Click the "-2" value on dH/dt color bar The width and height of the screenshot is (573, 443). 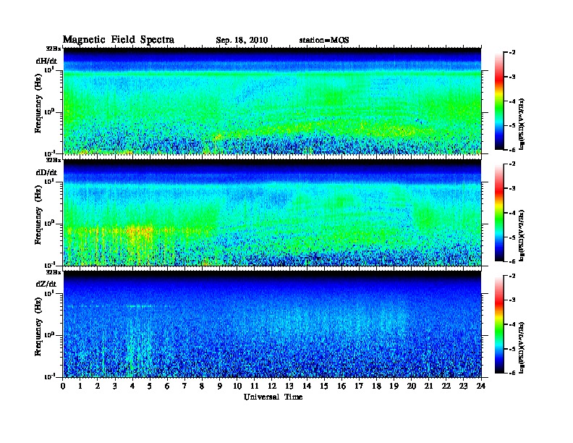[512, 53]
